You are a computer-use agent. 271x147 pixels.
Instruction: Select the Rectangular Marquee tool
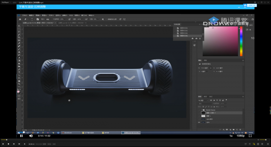(x=19, y=29)
